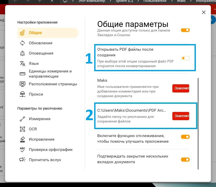Select the gear icon beside Общее

(x=22, y=33)
